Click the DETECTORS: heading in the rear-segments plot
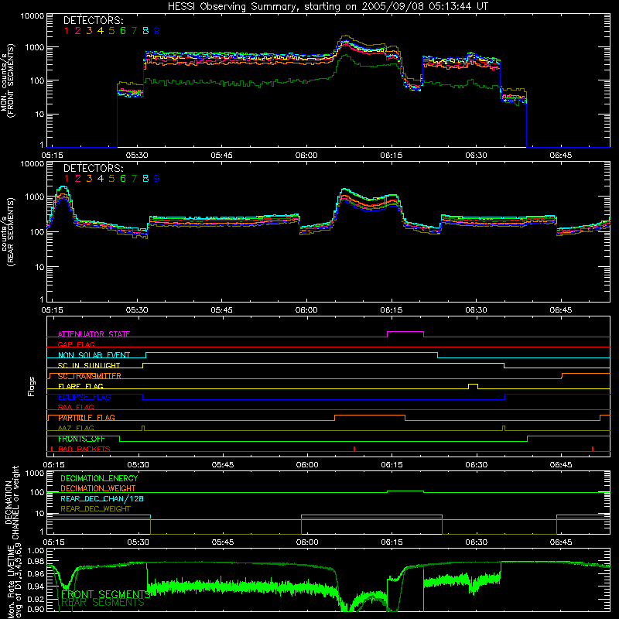This screenshot has width=619, height=619. (93, 169)
